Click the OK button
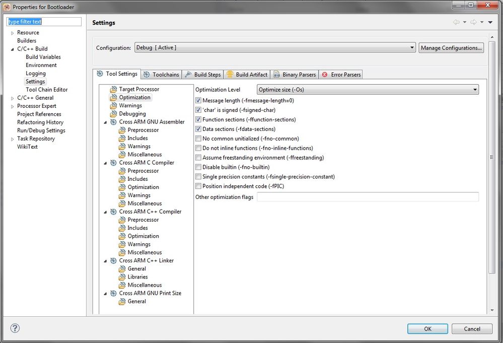This screenshot has width=503, height=343. pyautogui.click(x=427, y=328)
